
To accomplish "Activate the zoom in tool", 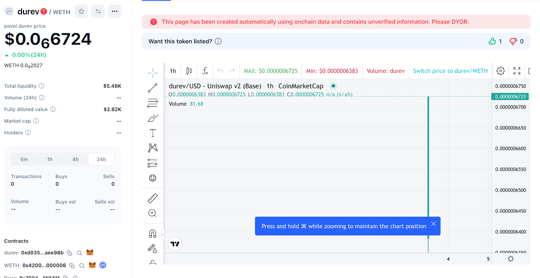I will coord(153,213).
